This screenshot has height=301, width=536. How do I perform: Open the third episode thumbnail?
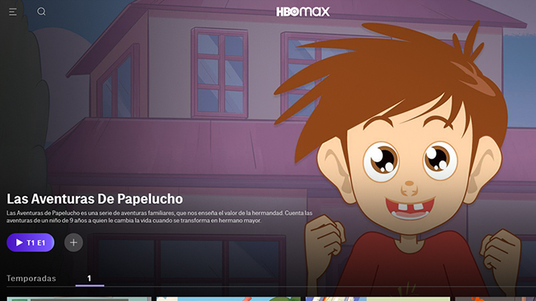377,298
